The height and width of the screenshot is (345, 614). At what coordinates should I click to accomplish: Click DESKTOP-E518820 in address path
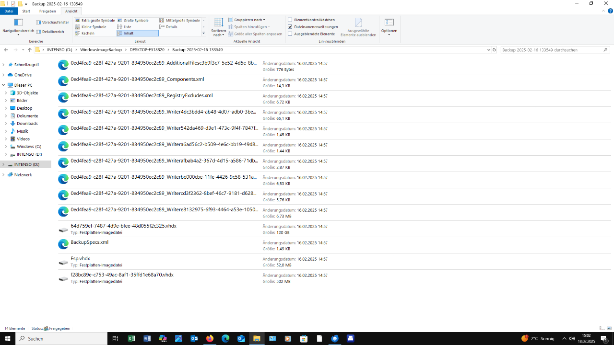(x=147, y=50)
